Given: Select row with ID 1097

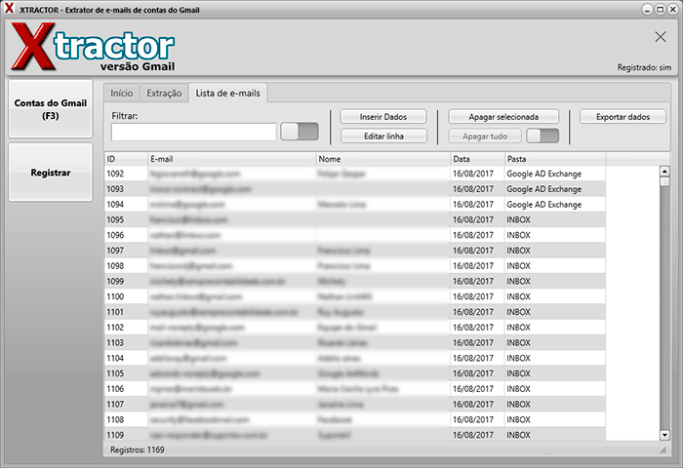Looking at the screenshot, I should (x=354, y=251).
